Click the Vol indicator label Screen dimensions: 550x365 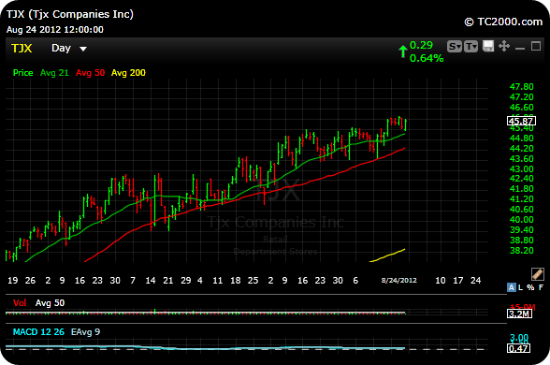click(x=20, y=303)
